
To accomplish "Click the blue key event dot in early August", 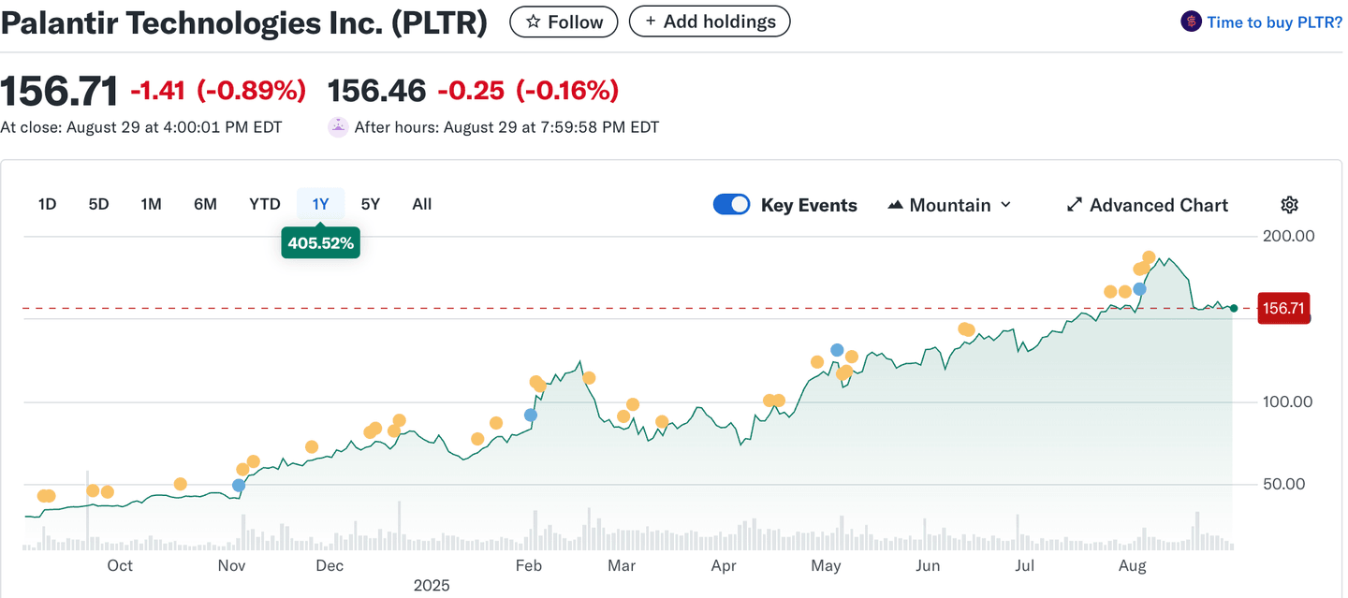I will (1139, 289).
